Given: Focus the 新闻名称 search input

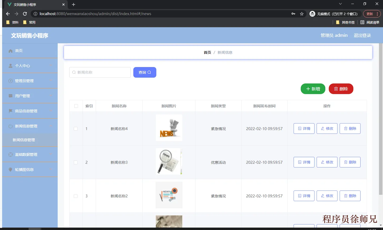Looking at the screenshot, I should tap(100, 72).
